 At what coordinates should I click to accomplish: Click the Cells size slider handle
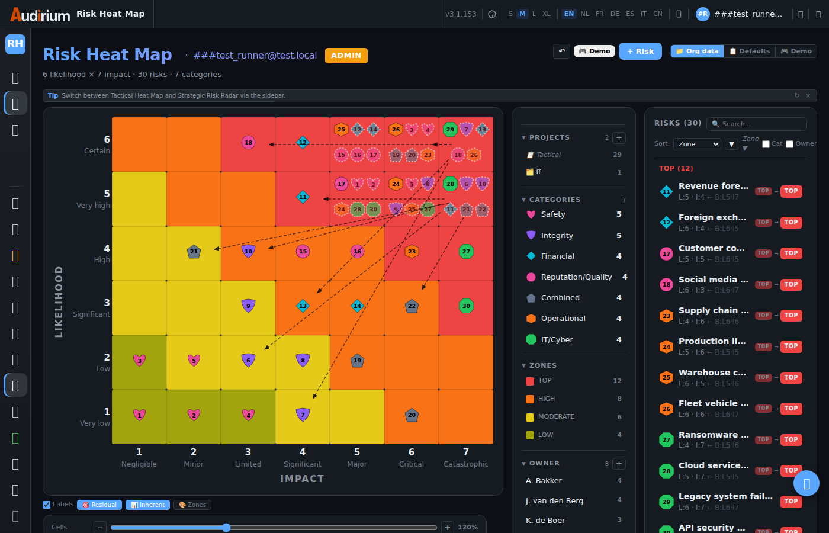pos(226,527)
